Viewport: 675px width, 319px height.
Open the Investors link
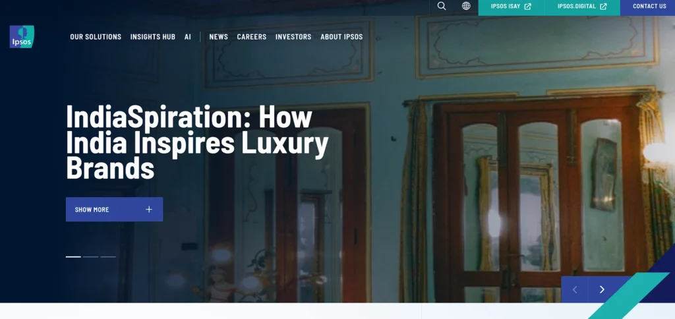pos(293,37)
